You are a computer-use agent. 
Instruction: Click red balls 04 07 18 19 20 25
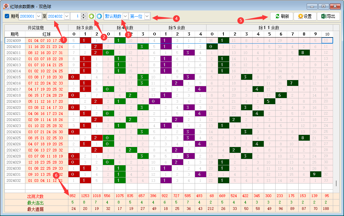click(x=46, y=144)
